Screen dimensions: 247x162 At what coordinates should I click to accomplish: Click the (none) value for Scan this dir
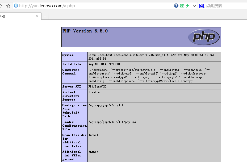point(93,135)
